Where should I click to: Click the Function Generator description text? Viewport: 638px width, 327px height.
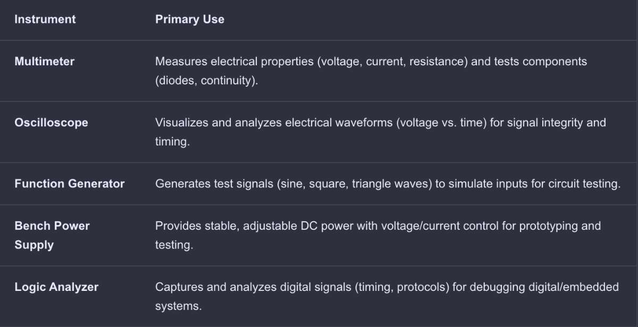pyautogui.click(x=388, y=184)
